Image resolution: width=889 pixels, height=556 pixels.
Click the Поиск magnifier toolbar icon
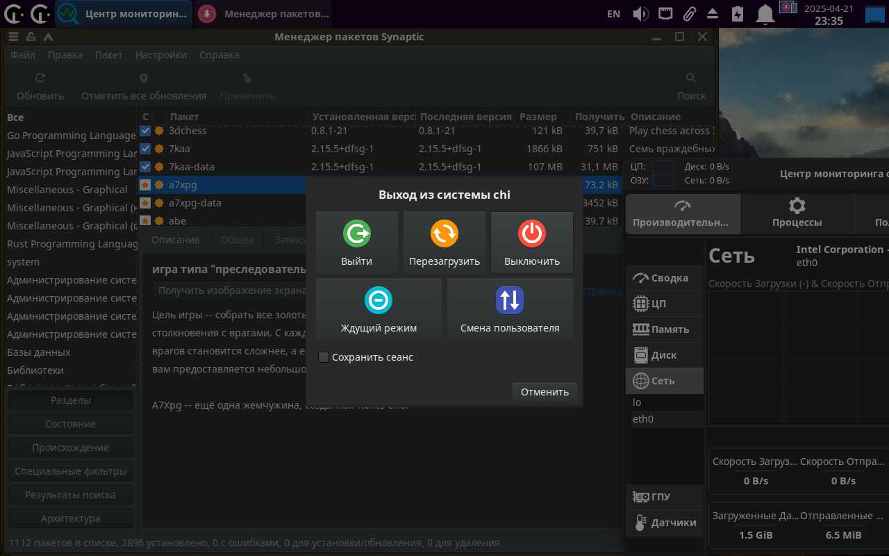pos(691,79)
